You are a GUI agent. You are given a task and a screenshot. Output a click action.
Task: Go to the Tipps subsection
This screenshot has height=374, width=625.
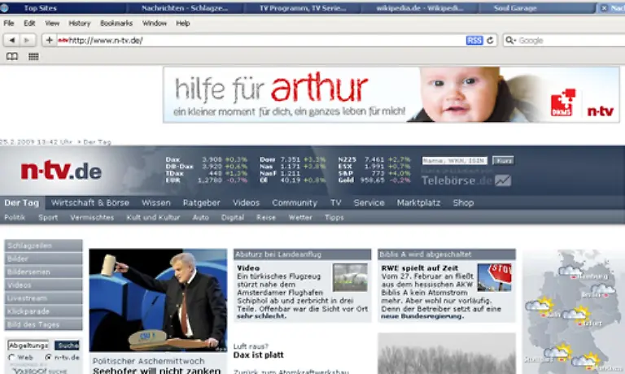point(334,217)
